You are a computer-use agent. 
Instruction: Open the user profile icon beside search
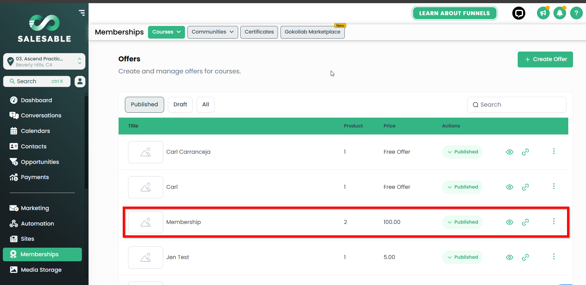click(80, 81)
